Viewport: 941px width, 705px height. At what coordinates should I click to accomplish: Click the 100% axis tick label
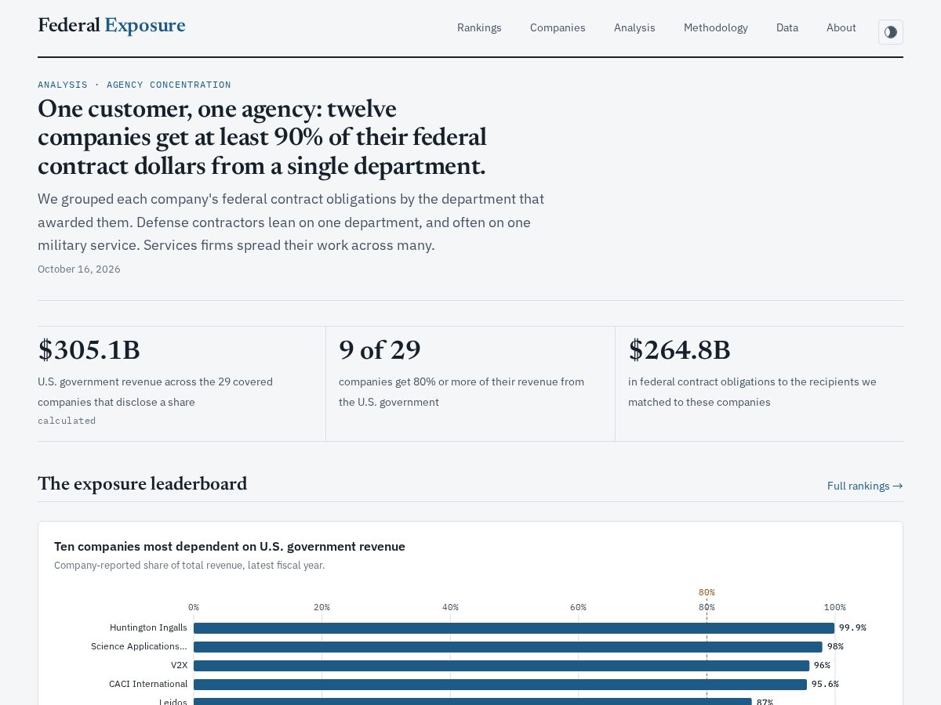coord(834,607)
